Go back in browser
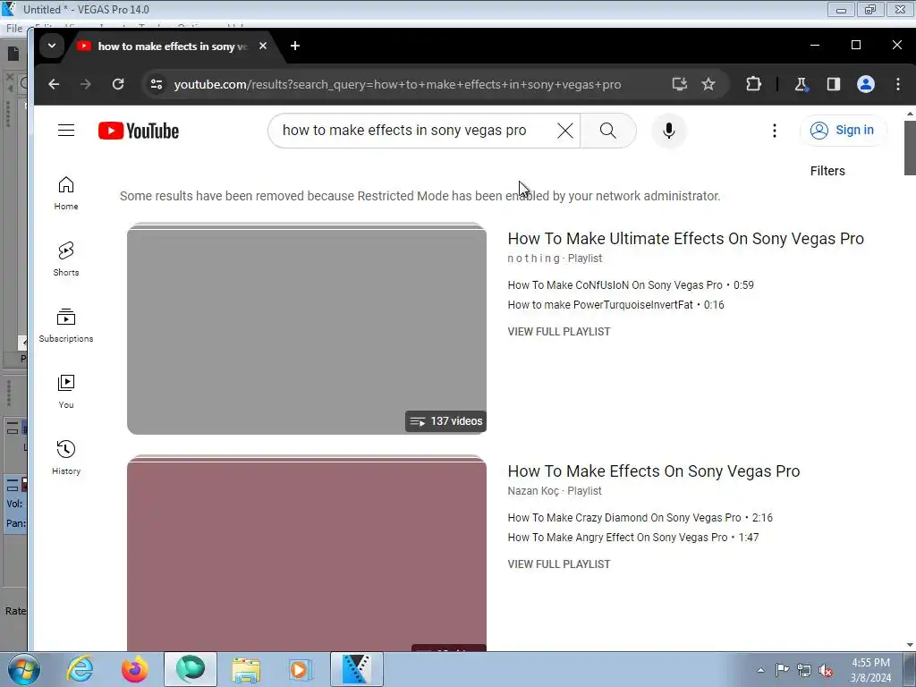Image resolution: width=916 pixels, height=687 pixels. click(x=54, y=84)
